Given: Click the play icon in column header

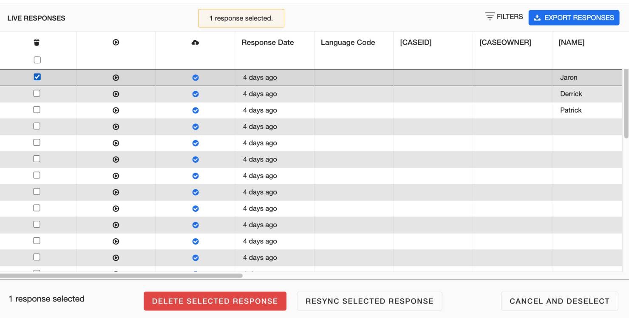Looking at the screenshot, I should coord(116,42).
